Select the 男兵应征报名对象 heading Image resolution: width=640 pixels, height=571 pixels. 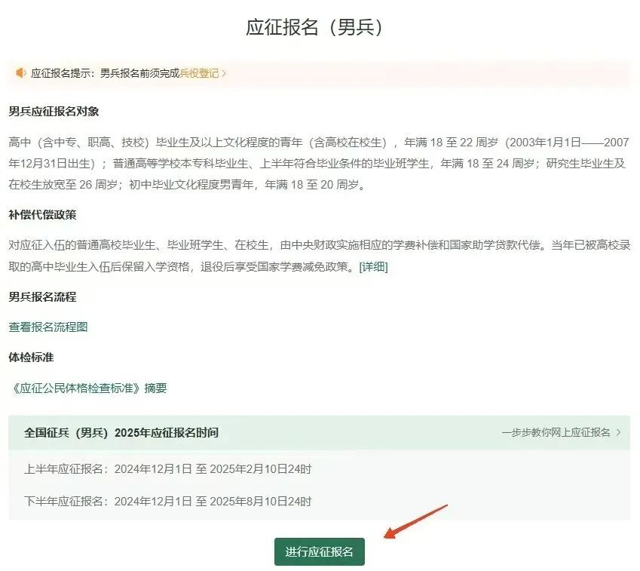[x=54, y=112]
